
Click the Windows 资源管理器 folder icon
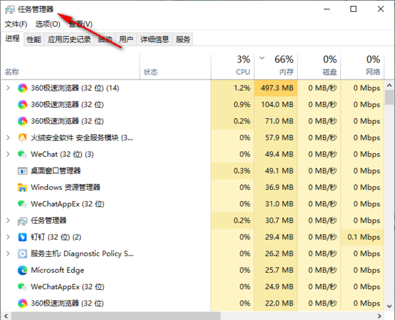pyautogui.click(x=22, y=187)
